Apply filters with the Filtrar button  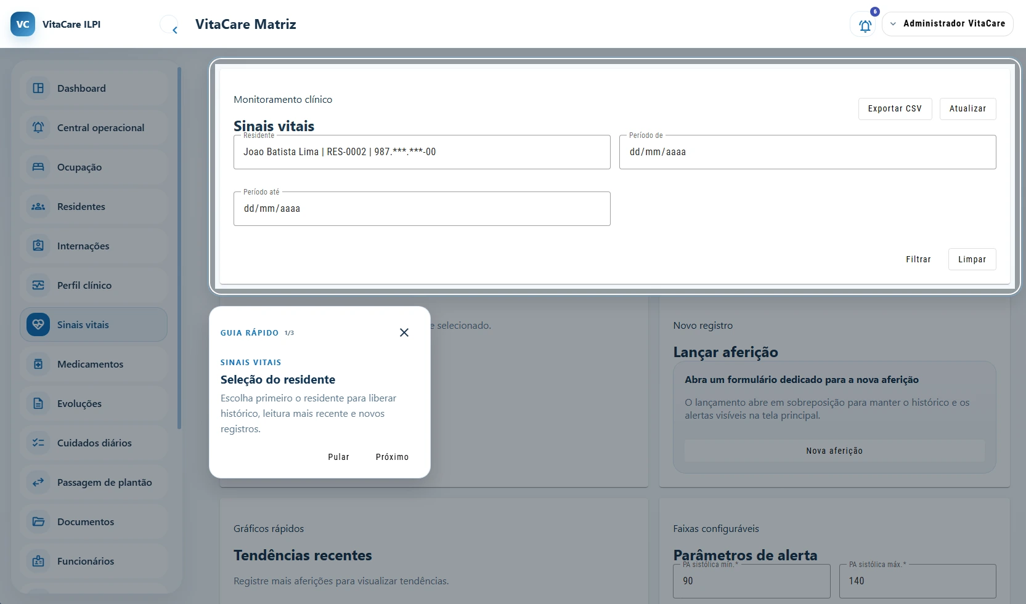click(918, 259)
